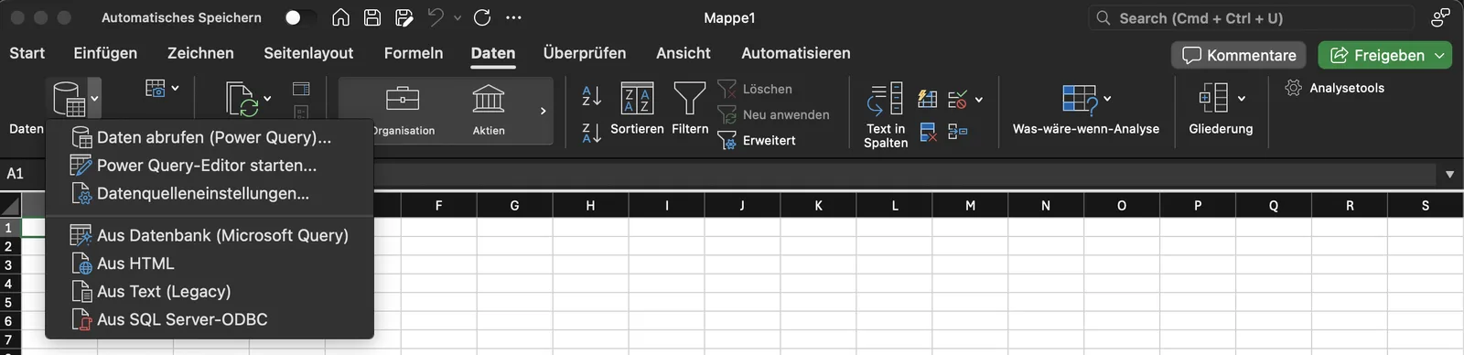1464x355 pixels.
Task: Open the Freigeben dropdown arrow
Action: coord(1439,55)
